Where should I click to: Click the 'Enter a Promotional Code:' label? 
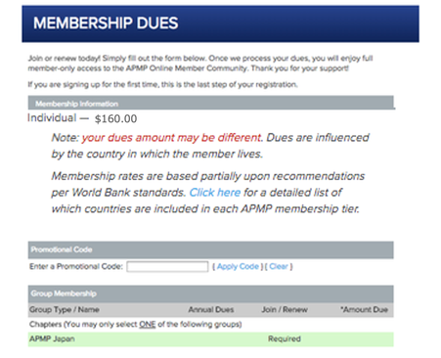pos(76,266)
